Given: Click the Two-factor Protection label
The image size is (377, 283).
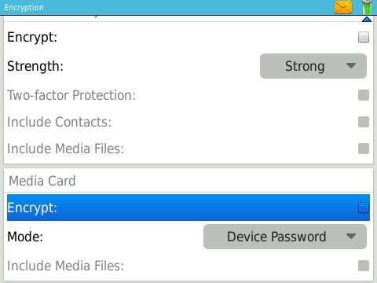Looking at the screenshot, I should [71, 95].
